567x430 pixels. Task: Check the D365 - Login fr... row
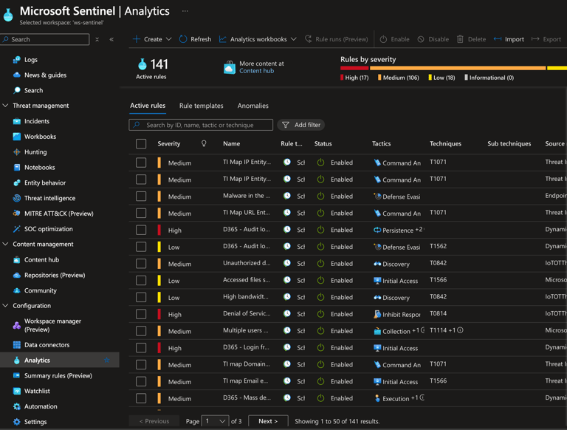pyautogui.click(x=141, y=348)
